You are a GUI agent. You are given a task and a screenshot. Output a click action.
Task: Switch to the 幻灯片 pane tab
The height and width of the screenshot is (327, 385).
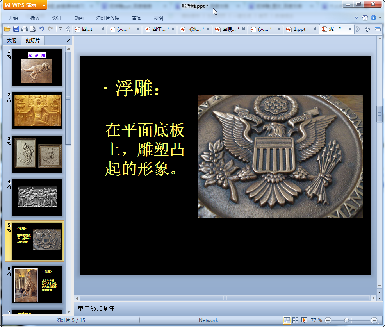[x=33, y=41]
